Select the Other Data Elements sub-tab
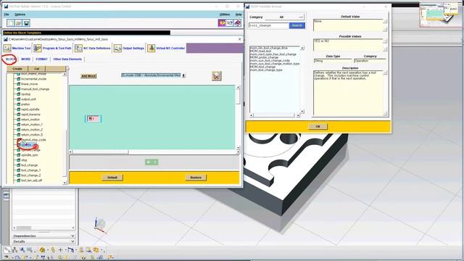Screen dimensions: 464x261 coord(67,59)
